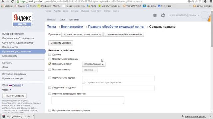Screen dimensions: 213x119
Task: Click the bookmark star in address bar
Action: tap(196, 1)
